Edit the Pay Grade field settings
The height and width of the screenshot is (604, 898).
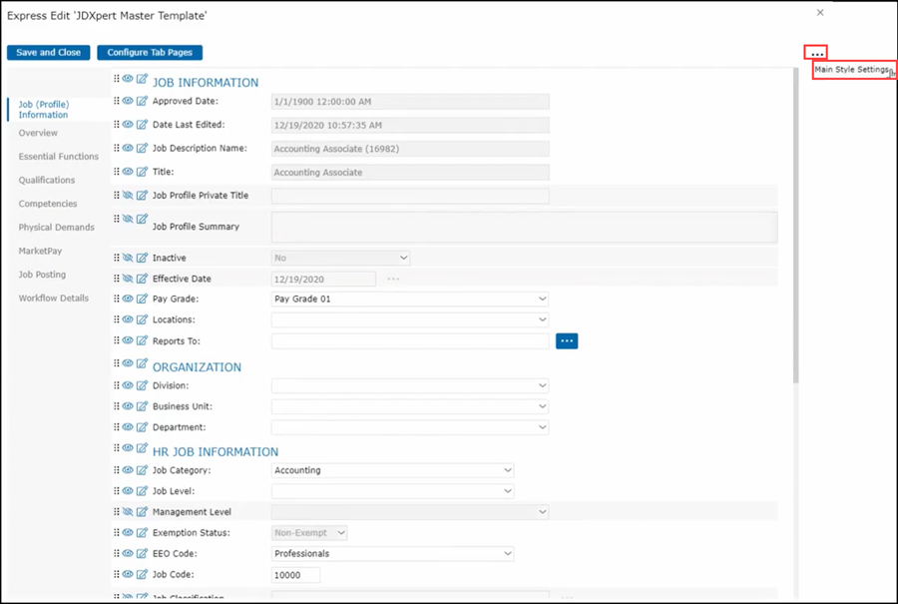pyautogui.click(x=142, y=299)
